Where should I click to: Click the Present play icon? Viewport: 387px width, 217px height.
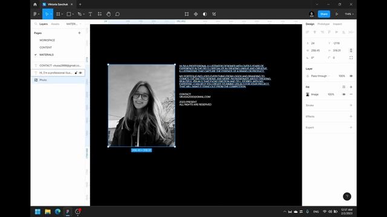[x=337, y=14]
